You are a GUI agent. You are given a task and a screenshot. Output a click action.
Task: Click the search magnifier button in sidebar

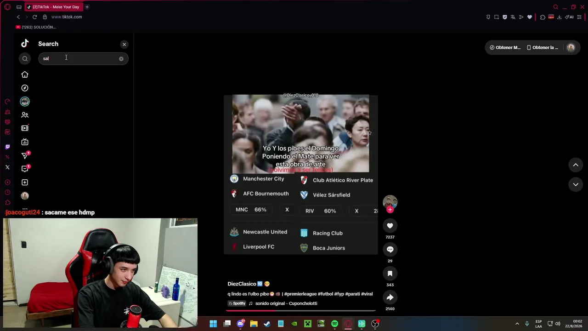click(25, 58)
